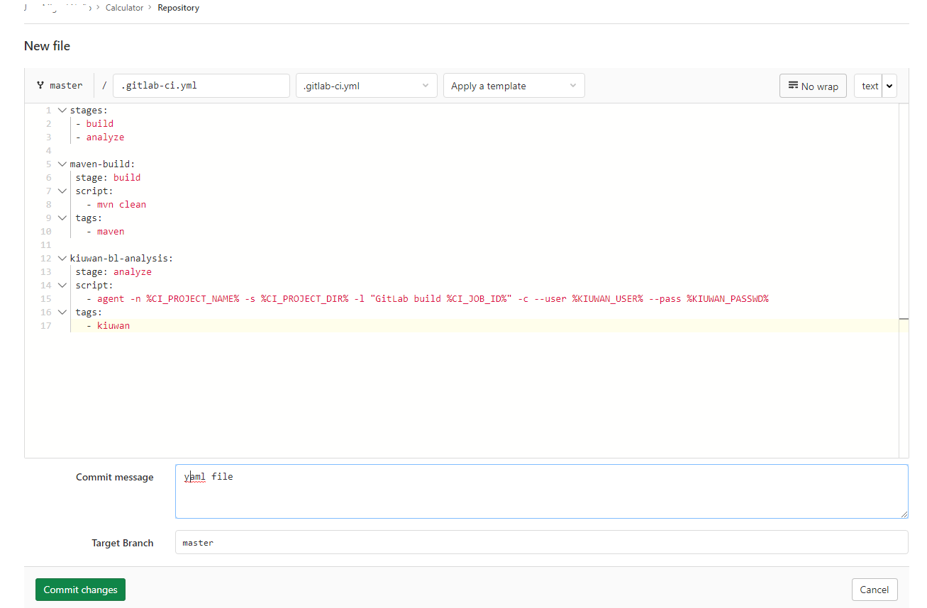Collapse the kiuwan-bl-analysis job on line 12
Image resolution: width=927 pixels, height=608 pixels.
pyautogui.click(x=62, y=257)
